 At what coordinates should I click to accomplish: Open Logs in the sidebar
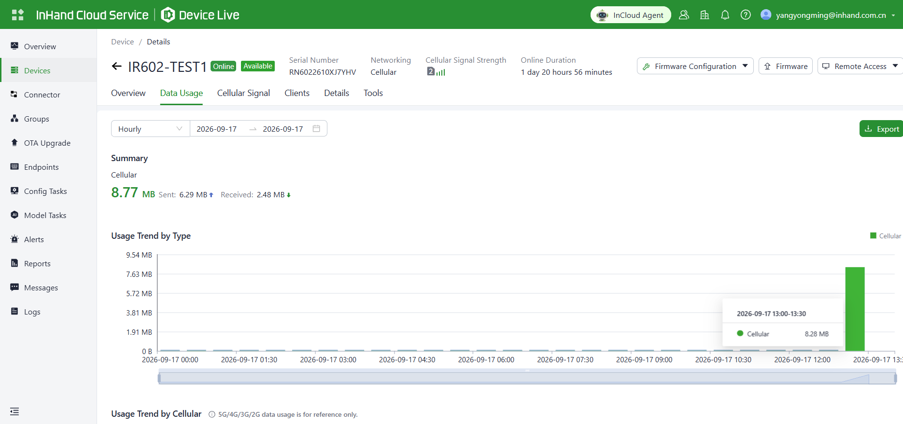click(x=48, y=312)
